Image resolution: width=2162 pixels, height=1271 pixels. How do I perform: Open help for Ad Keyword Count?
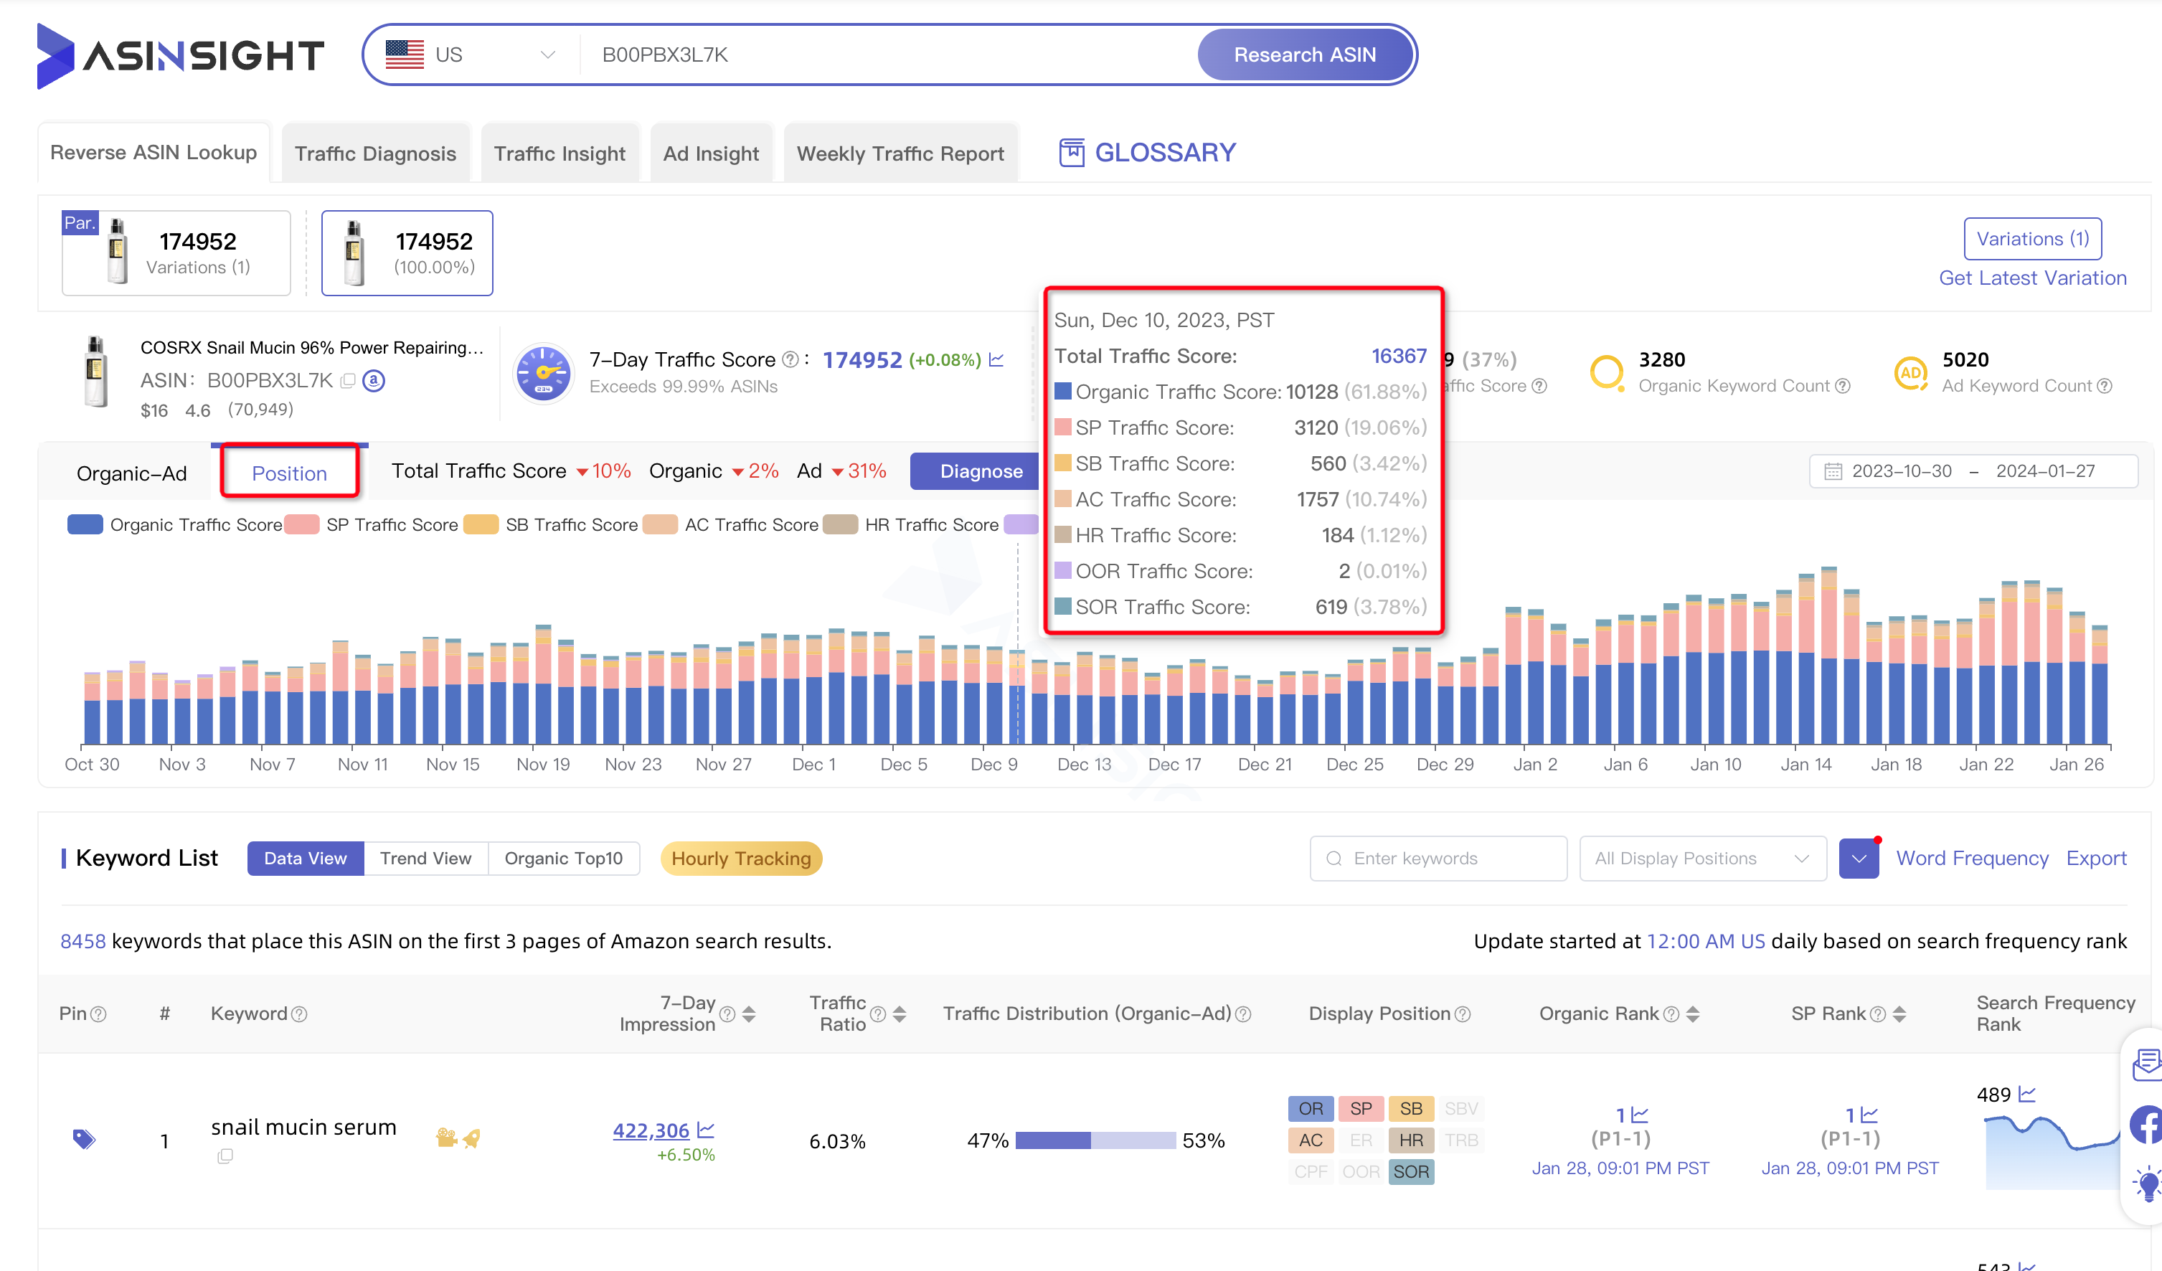[2105, 387]
